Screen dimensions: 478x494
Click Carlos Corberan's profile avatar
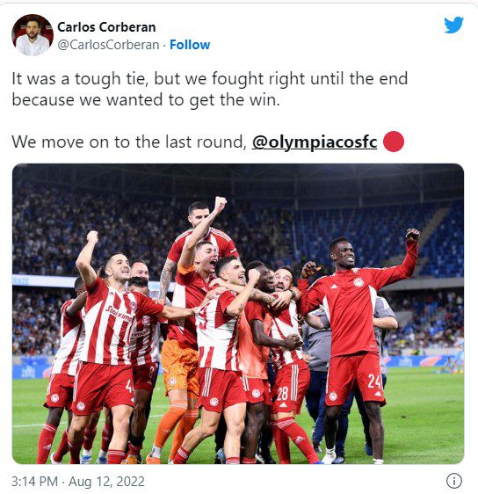[33, 35]
